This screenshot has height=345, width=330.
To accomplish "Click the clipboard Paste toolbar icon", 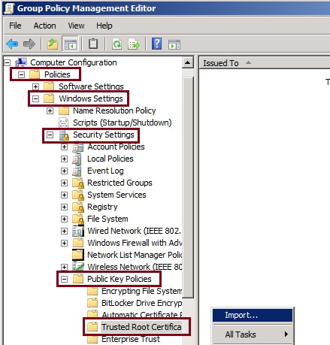I will point(93,44).
